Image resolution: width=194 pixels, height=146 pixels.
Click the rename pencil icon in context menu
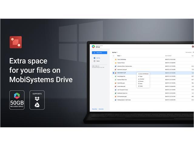click(x=139, y=81)
